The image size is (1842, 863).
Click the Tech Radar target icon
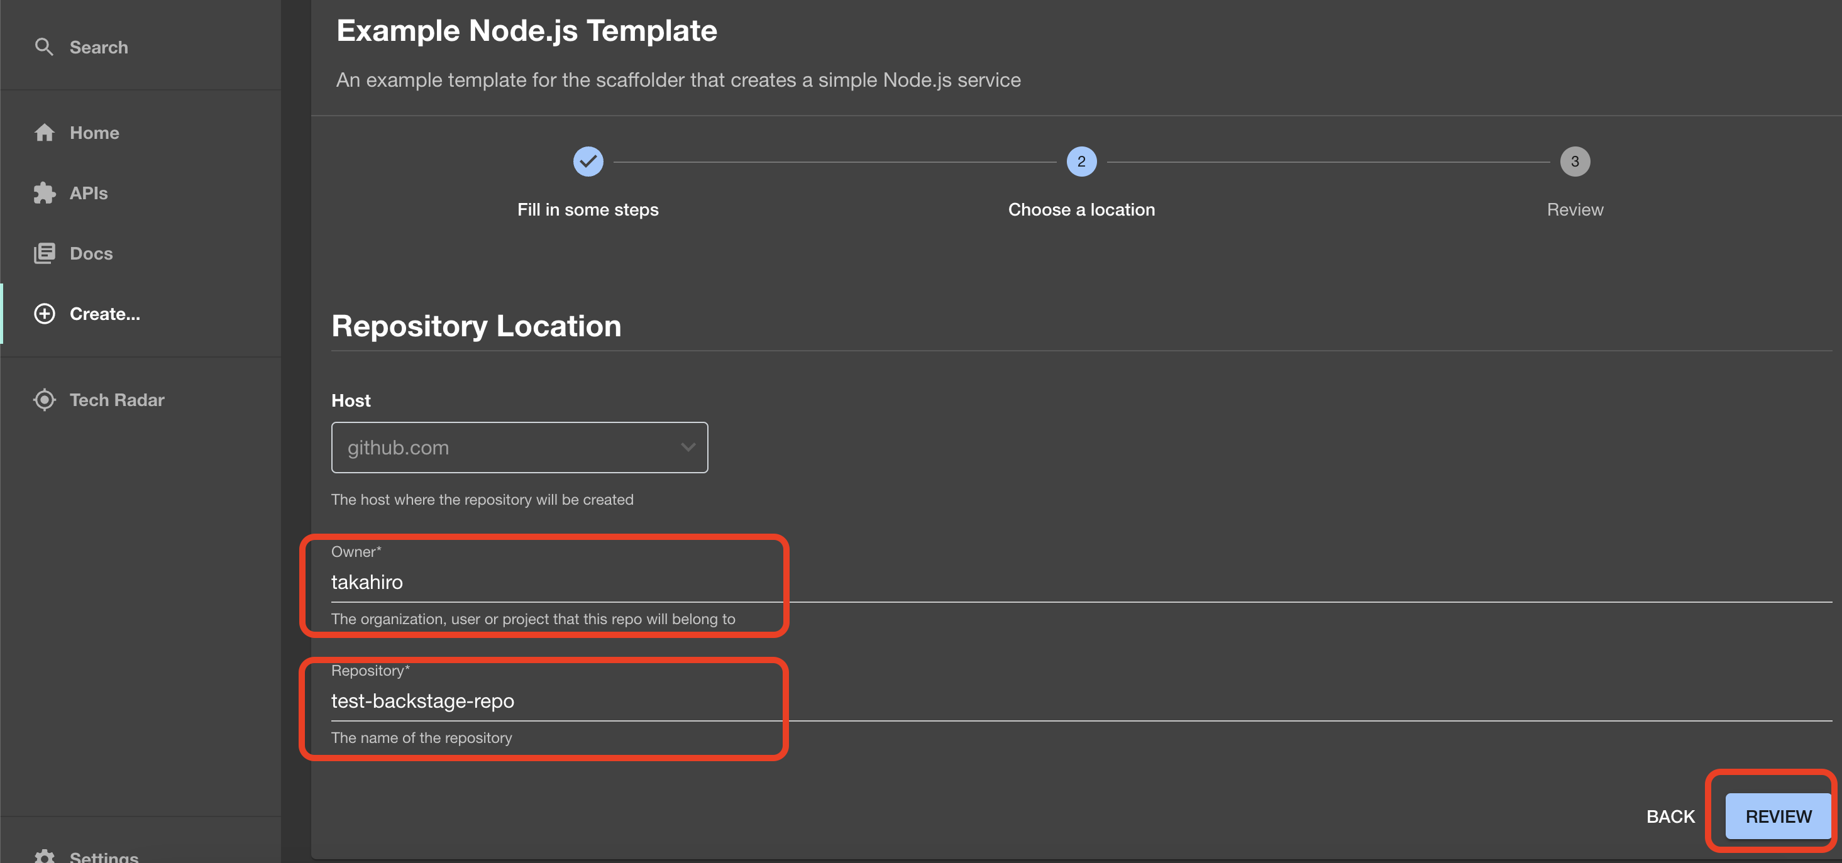(x=45, y=400)
